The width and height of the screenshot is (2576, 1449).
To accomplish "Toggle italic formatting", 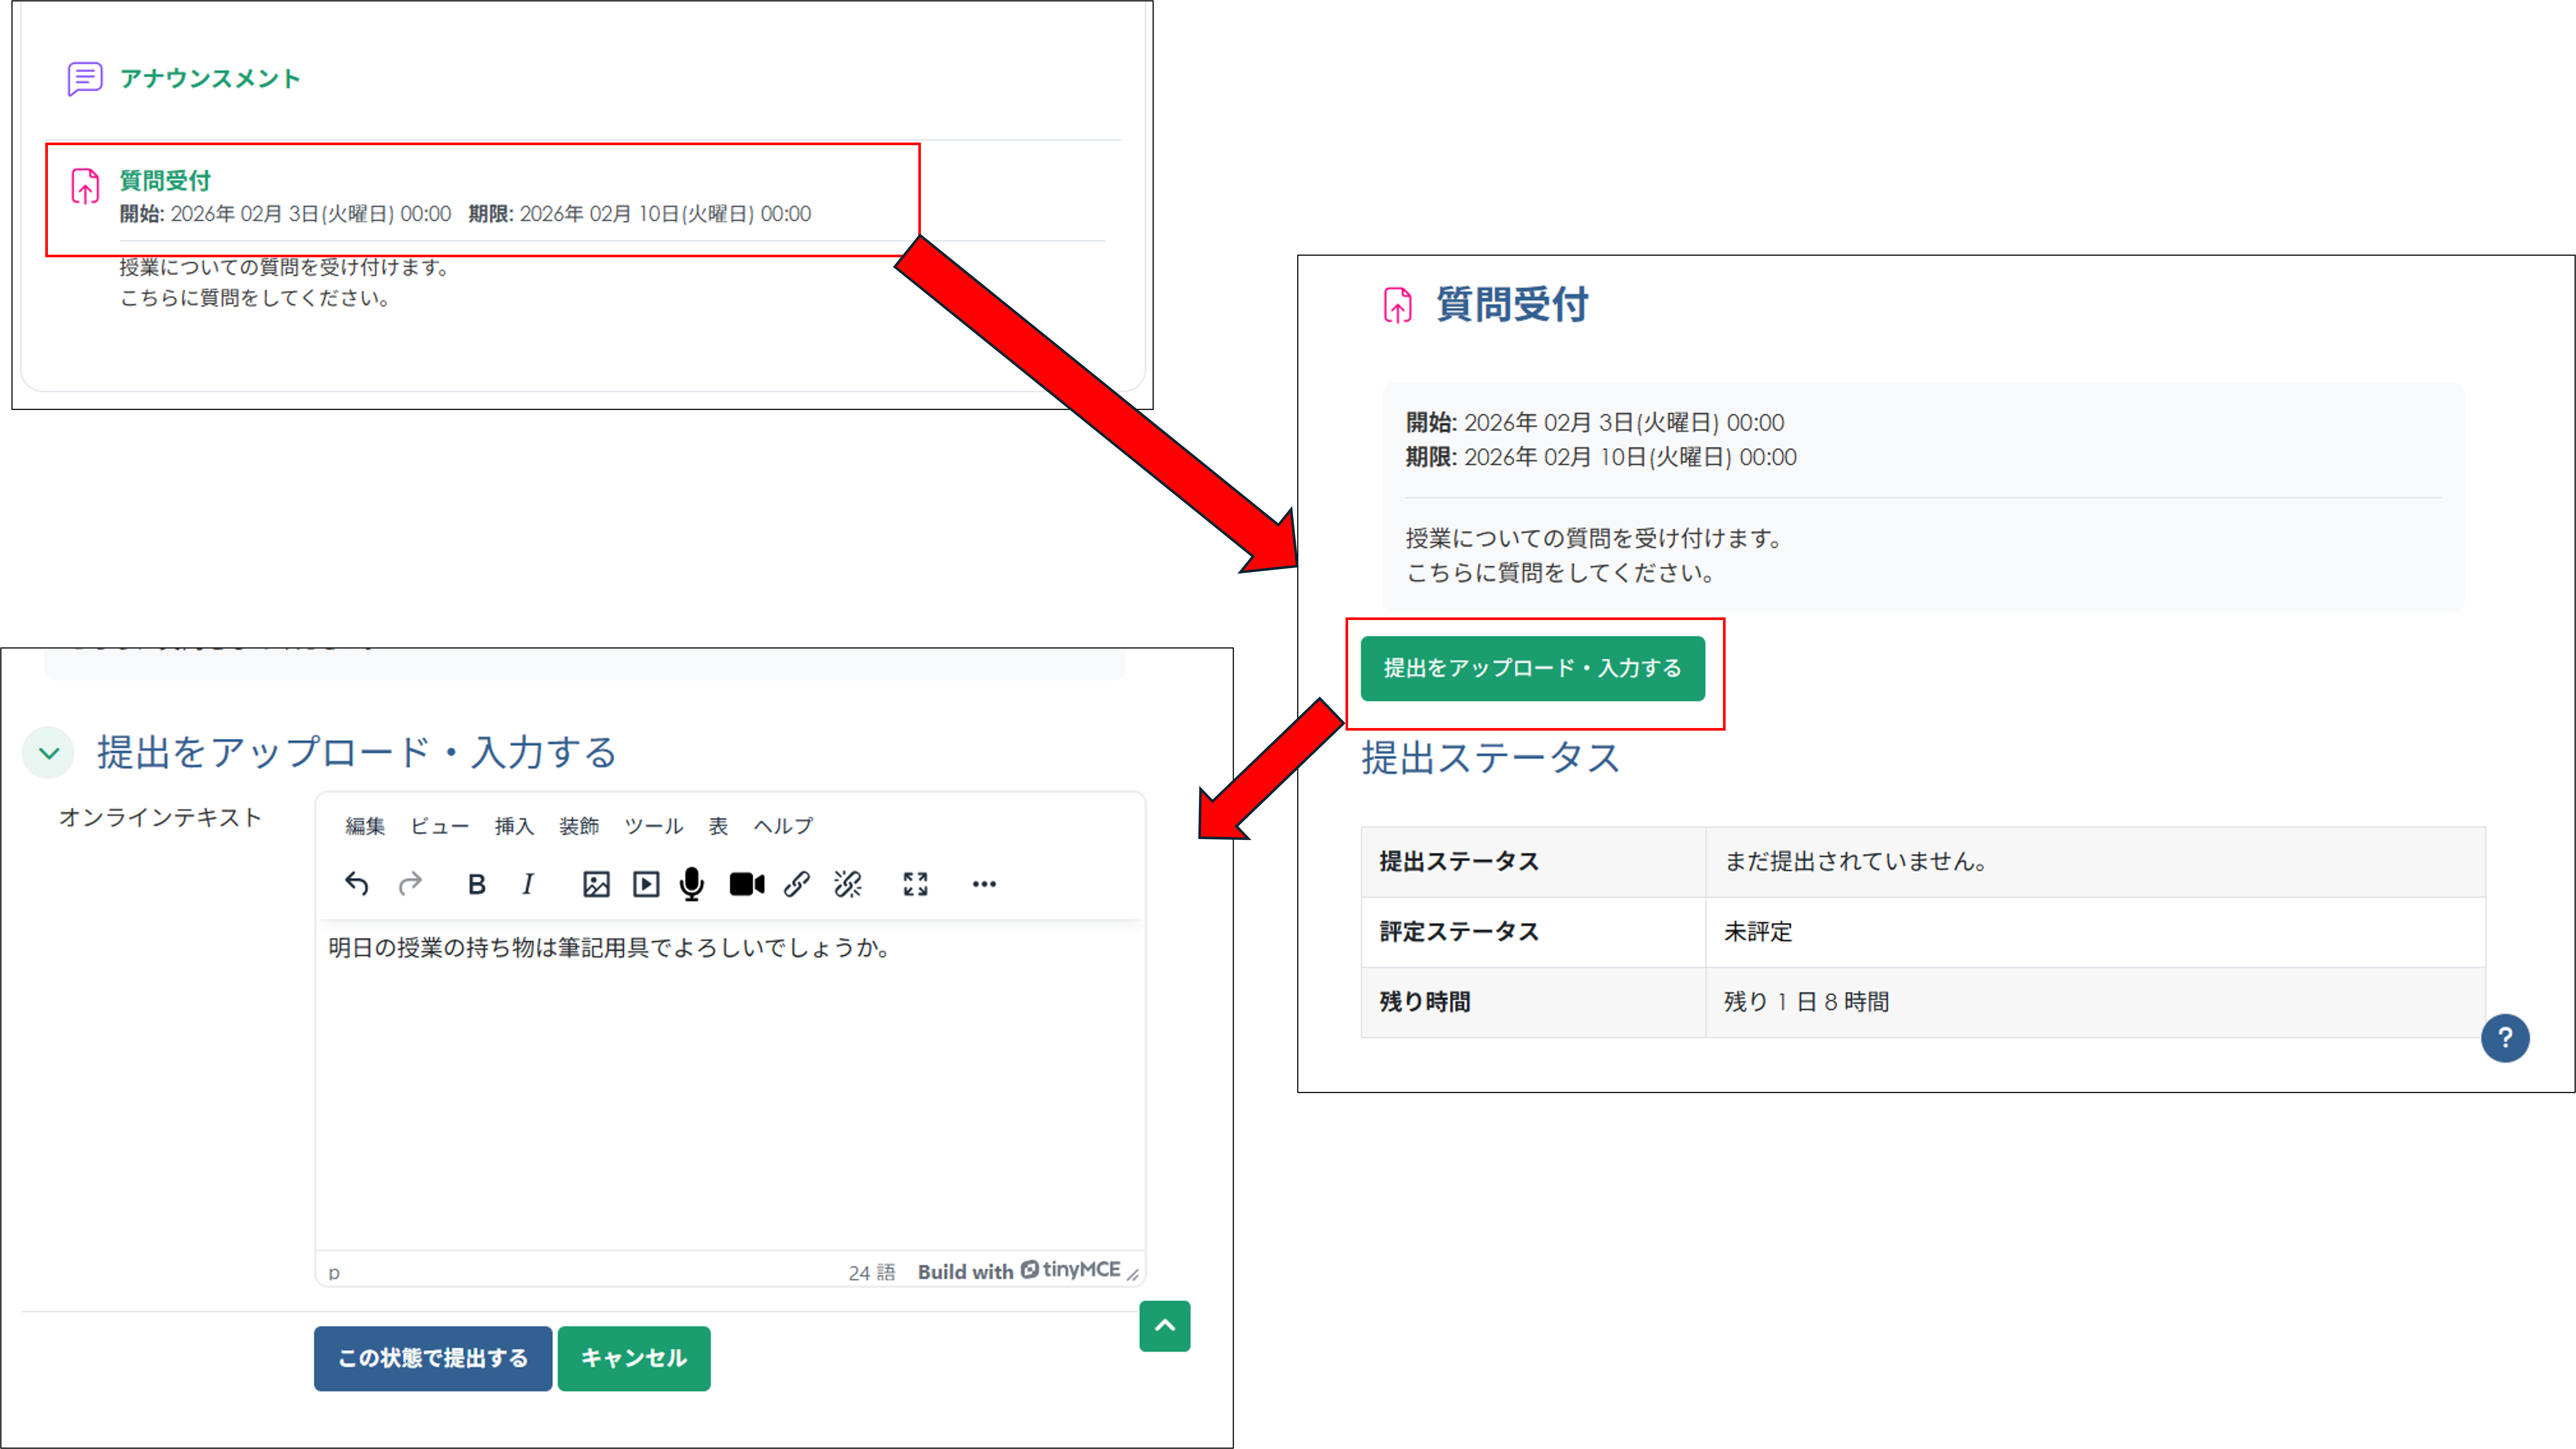I will pyautogui.click(x=527, y=884).
